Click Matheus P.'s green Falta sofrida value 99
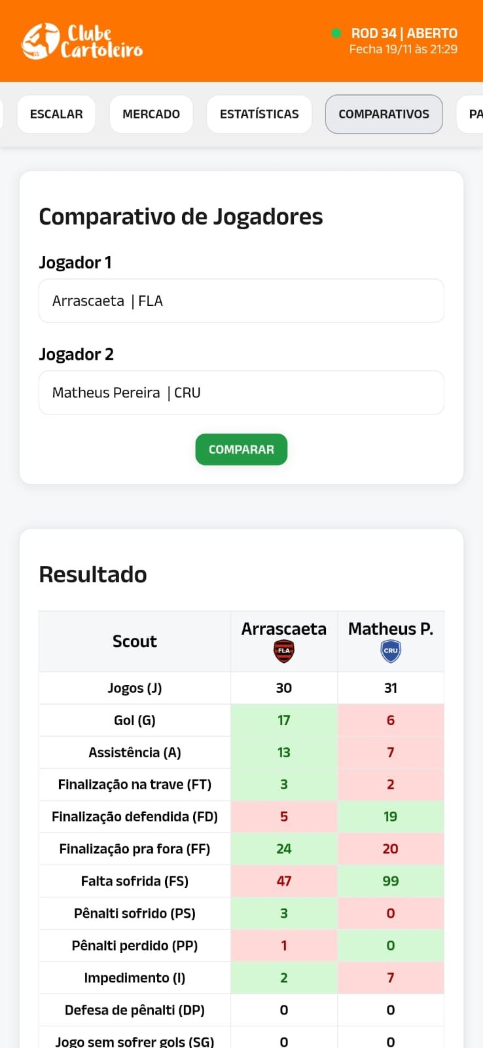This screenshot has height=1048, width=483. click(x=391, y=881)
